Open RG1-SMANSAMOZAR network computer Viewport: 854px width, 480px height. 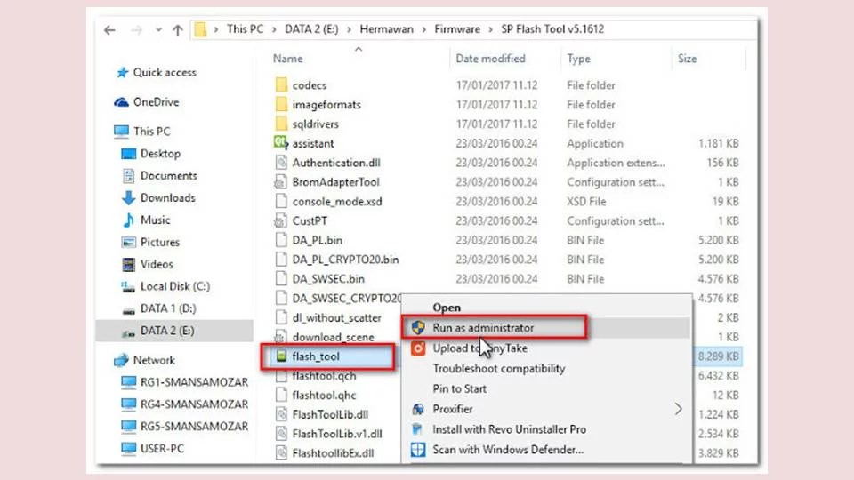pos(194,382)
